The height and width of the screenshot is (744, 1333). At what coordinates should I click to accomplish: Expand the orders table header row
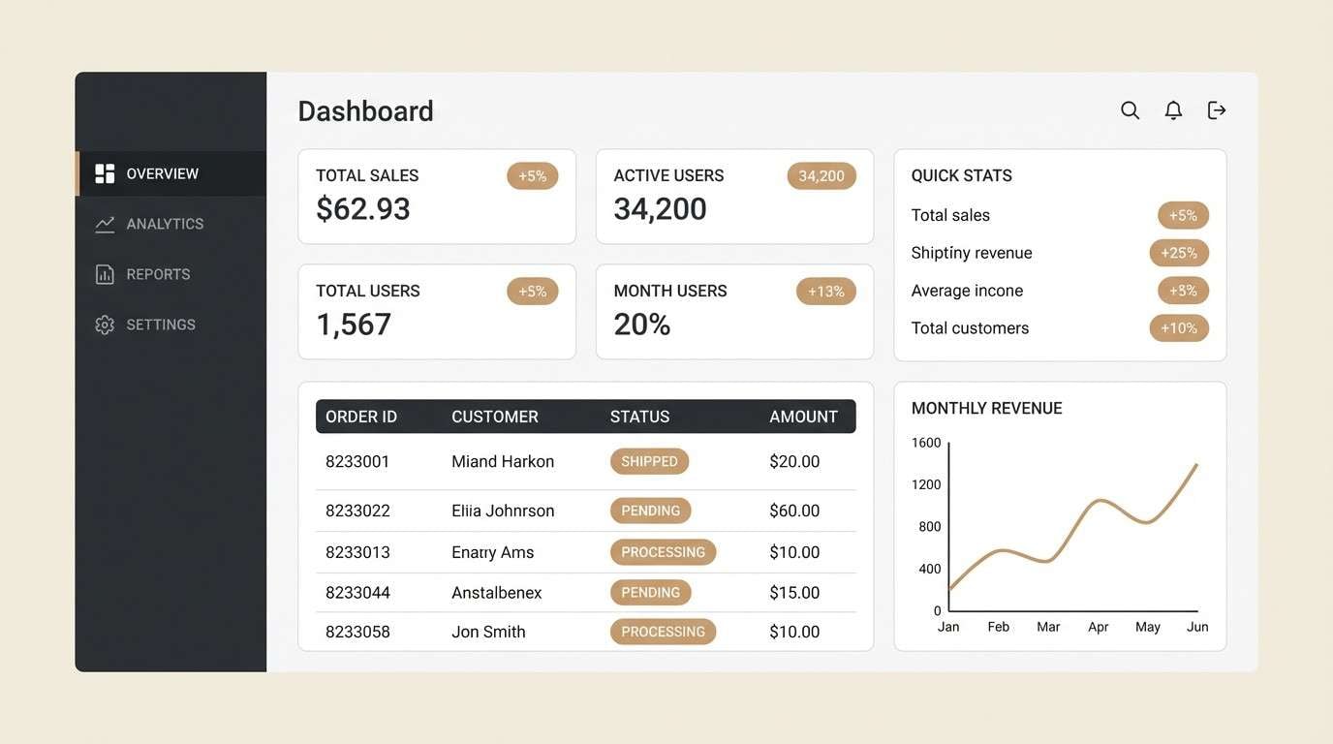tap(585, 416)
